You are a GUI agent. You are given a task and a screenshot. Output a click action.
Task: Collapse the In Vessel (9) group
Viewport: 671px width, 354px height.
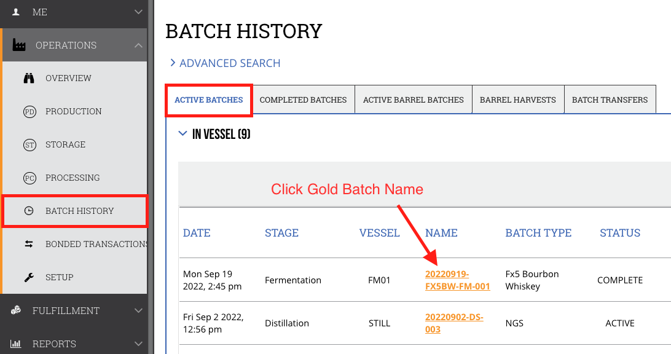[182, 133]
